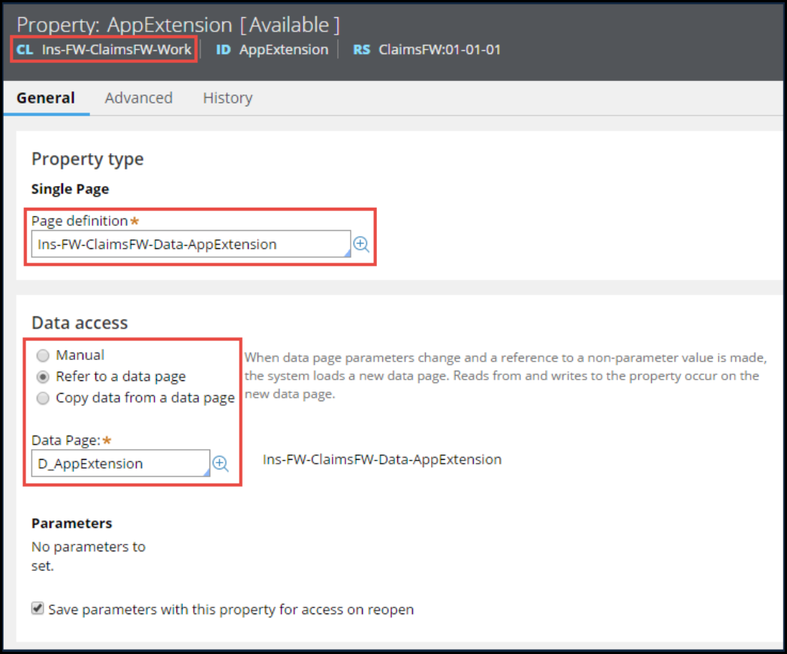Screen dimensions: 787x654
Task: Expand the Data Page autocomplete corner arrow
Action: click(x=206, y=472)
